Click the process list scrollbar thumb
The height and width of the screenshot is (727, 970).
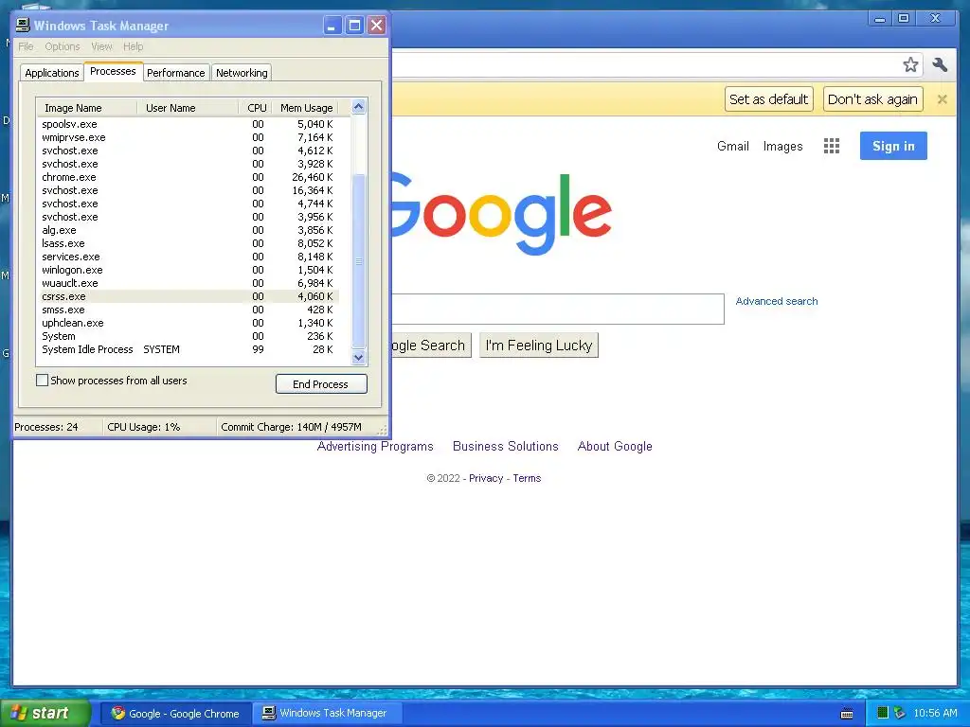(x=358, y=261)
